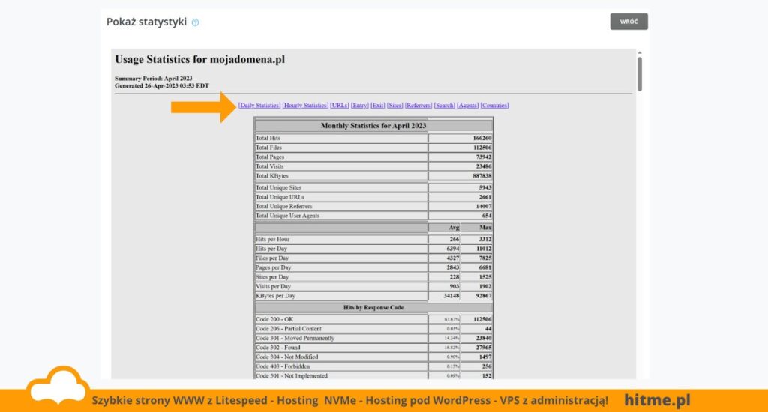Open the Daily Statistics link
The height and width of the screenshot is (412, 768).
pyautogui.click(x=259, y=105)
